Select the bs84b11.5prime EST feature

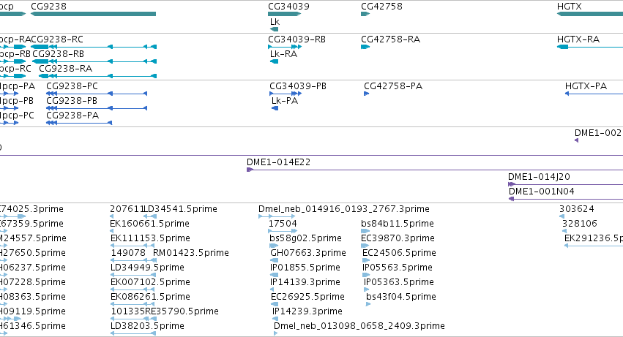point(365,231)
